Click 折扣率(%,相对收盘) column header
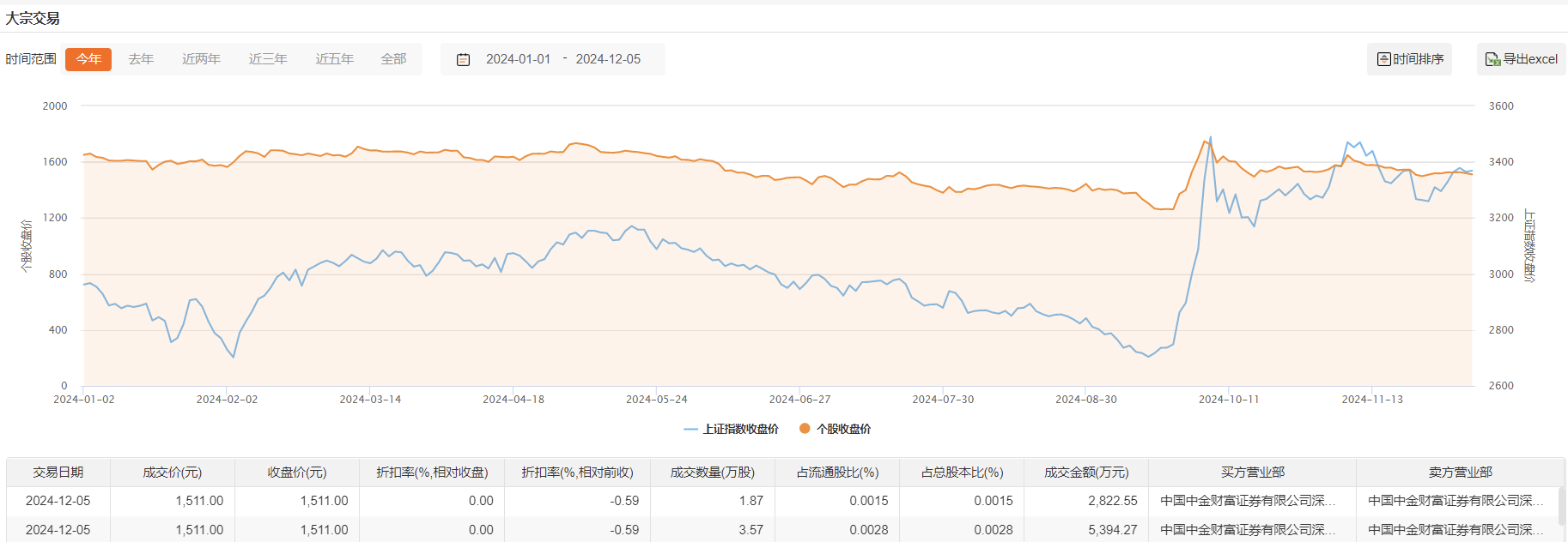The height and width of the screenshot is (542, 1568). pos(432,473)
